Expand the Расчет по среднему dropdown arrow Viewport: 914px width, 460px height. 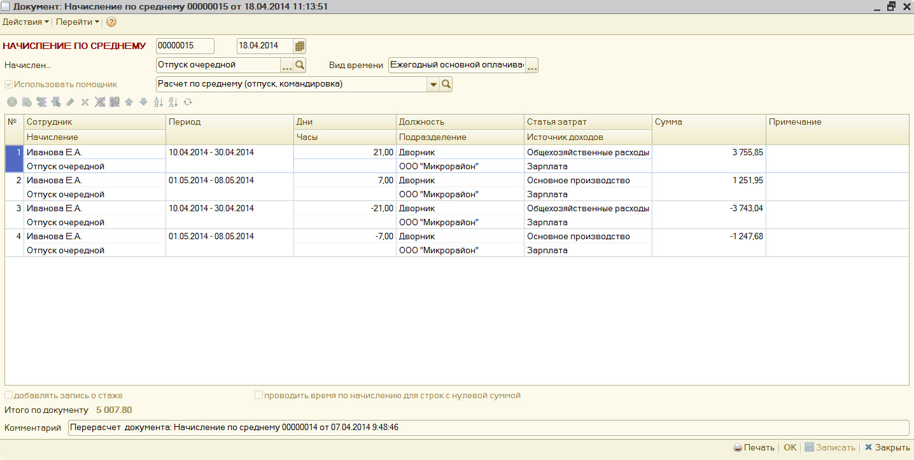click(x=433, y=84)
